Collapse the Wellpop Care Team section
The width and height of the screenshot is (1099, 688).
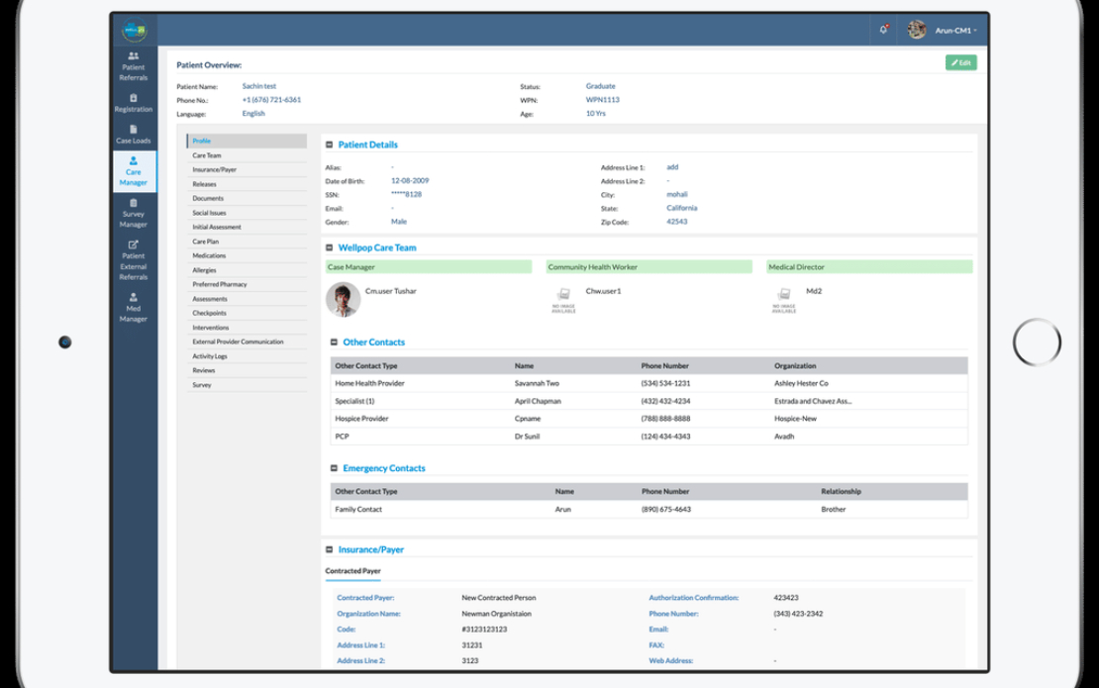click(x=330, y=247)
